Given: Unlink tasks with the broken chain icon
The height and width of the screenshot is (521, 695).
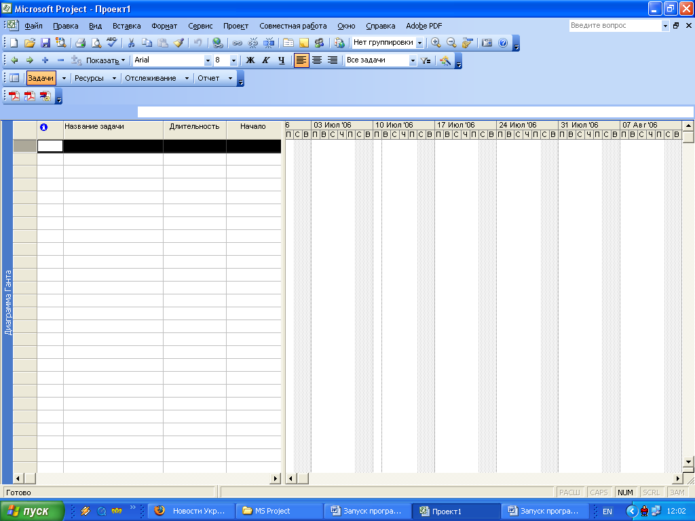Looking at the screenshot, I should 252,43.
